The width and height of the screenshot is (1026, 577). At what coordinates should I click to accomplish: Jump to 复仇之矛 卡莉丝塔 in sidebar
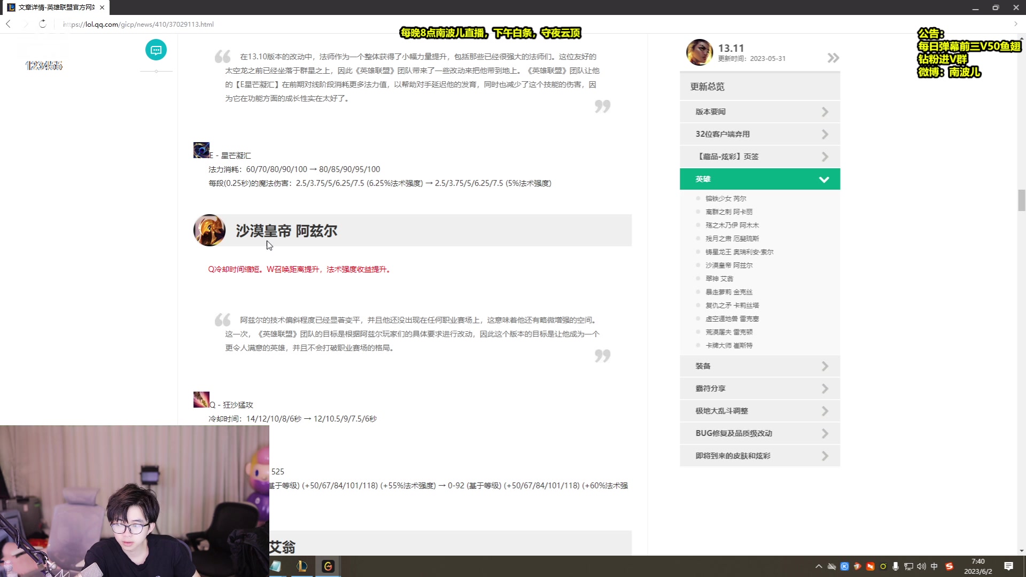(732, 306)
